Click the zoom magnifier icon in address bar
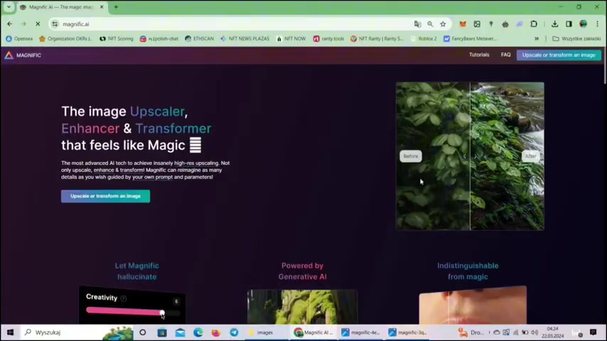 point(430,24)
